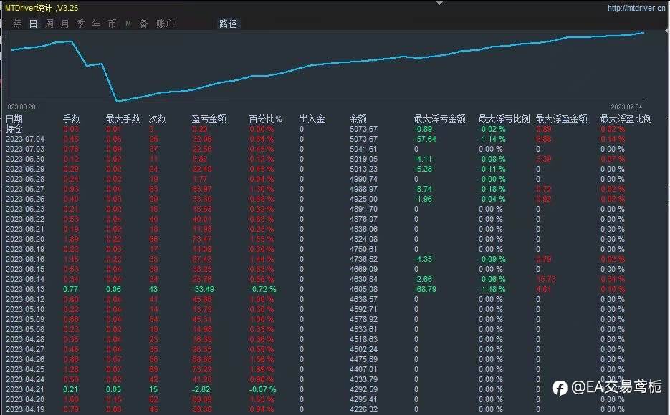Switch to the 综 summary tab
The image size is (670, 415).
(17, 24)
